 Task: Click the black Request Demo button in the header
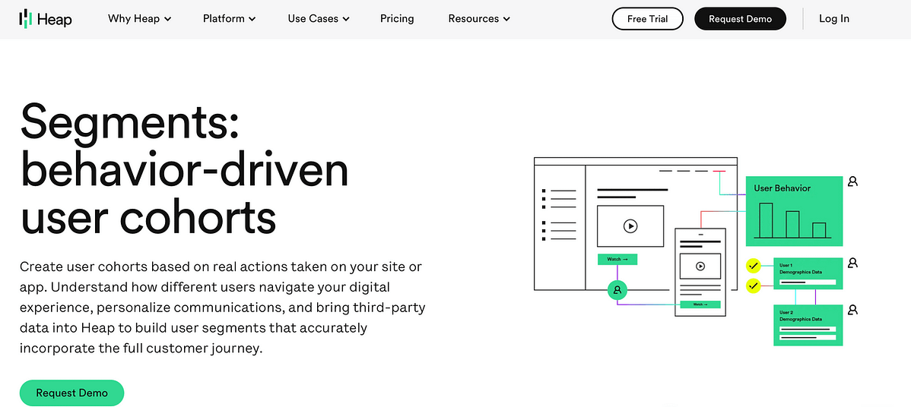point(740,19)
